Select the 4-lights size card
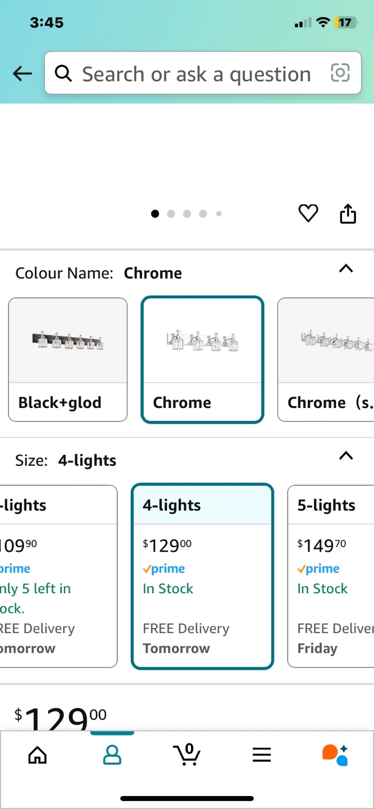 [x=202, y=576]
